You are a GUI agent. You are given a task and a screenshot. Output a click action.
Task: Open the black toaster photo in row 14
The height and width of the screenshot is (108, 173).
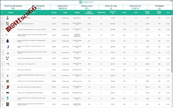coord(8,93)
